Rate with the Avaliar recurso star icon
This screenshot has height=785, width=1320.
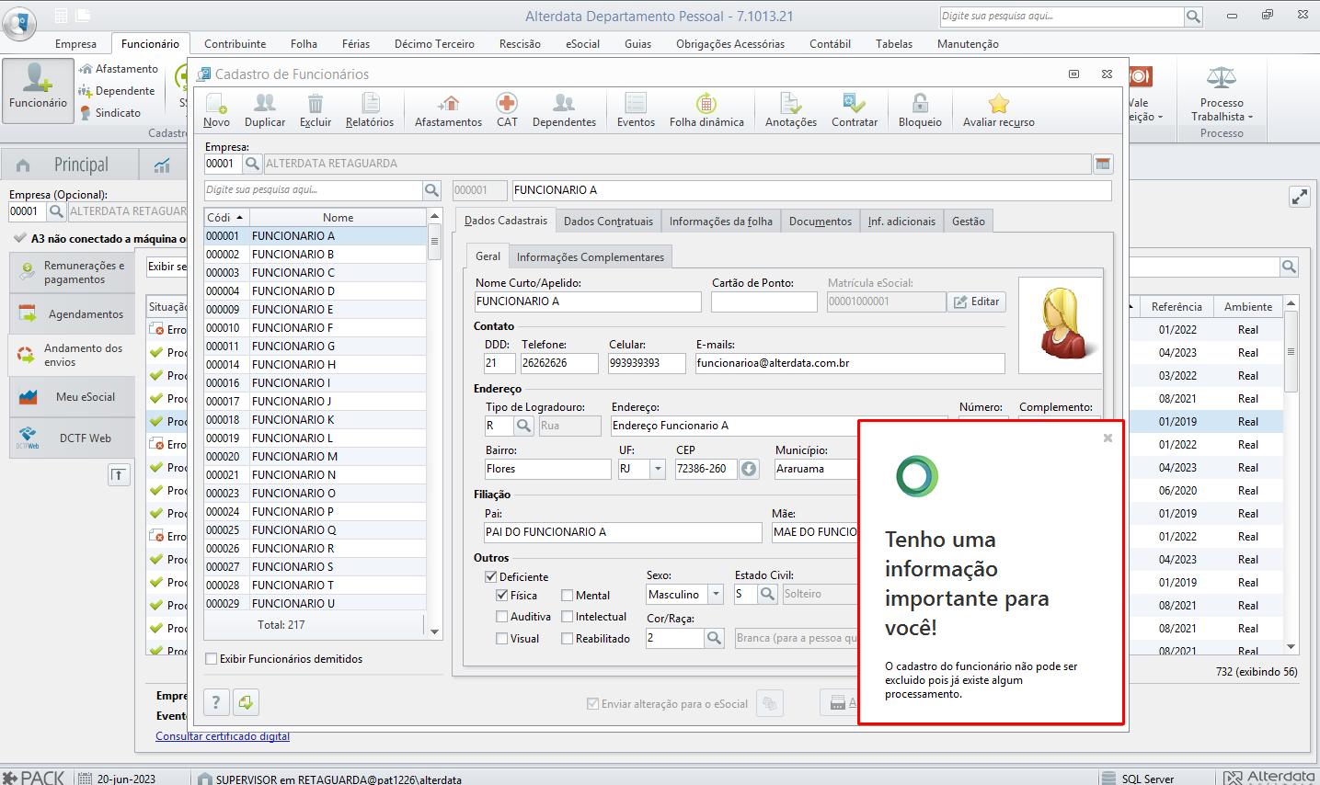tap(999, 109)
